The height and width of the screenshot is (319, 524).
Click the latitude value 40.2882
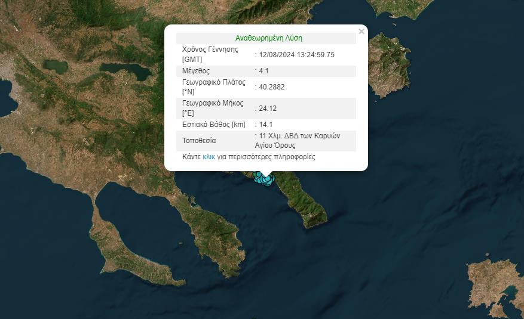[x=272, y=87]
